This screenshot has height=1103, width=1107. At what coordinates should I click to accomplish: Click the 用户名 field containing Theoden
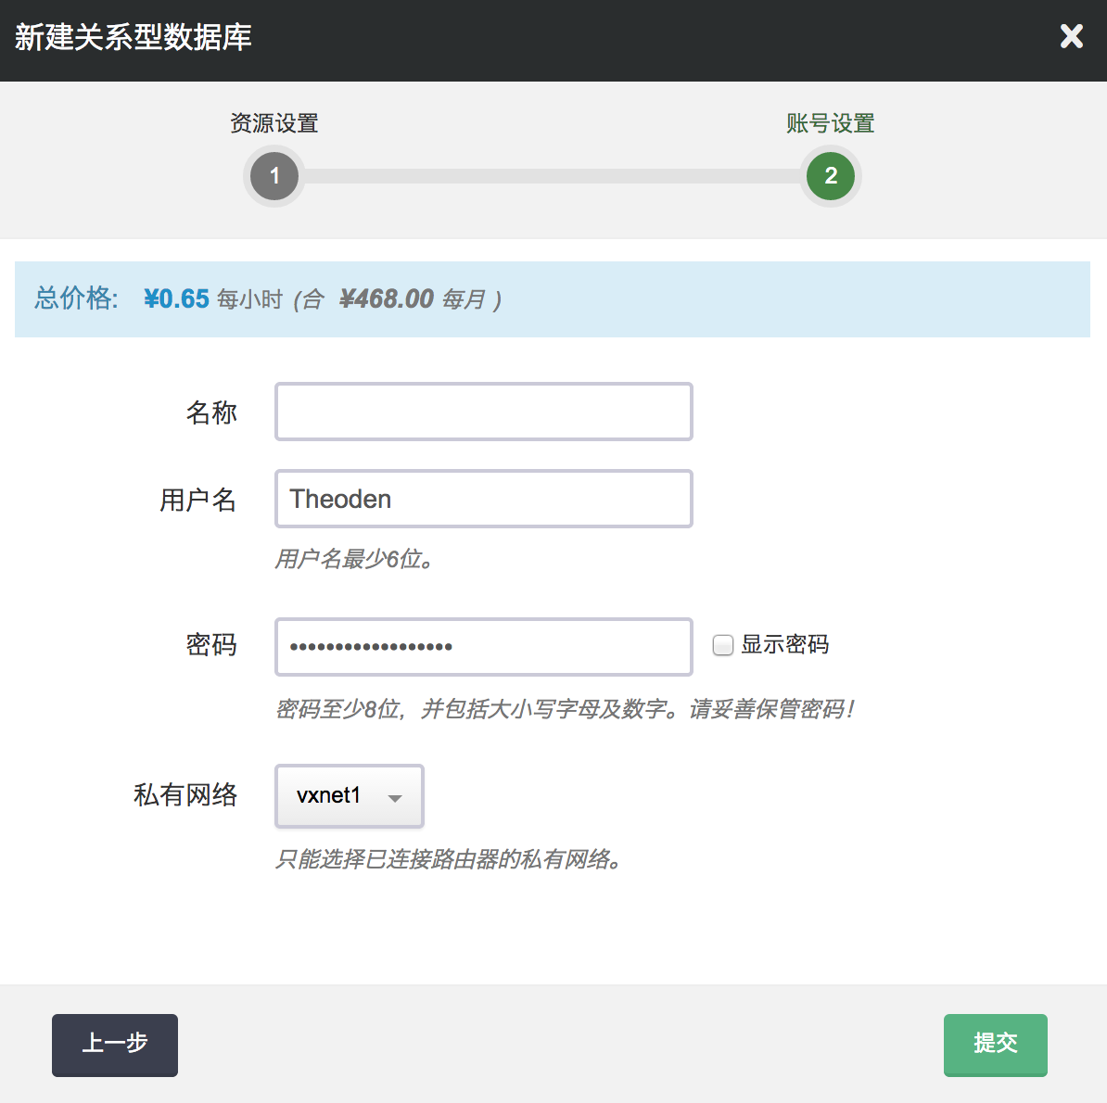483,499
